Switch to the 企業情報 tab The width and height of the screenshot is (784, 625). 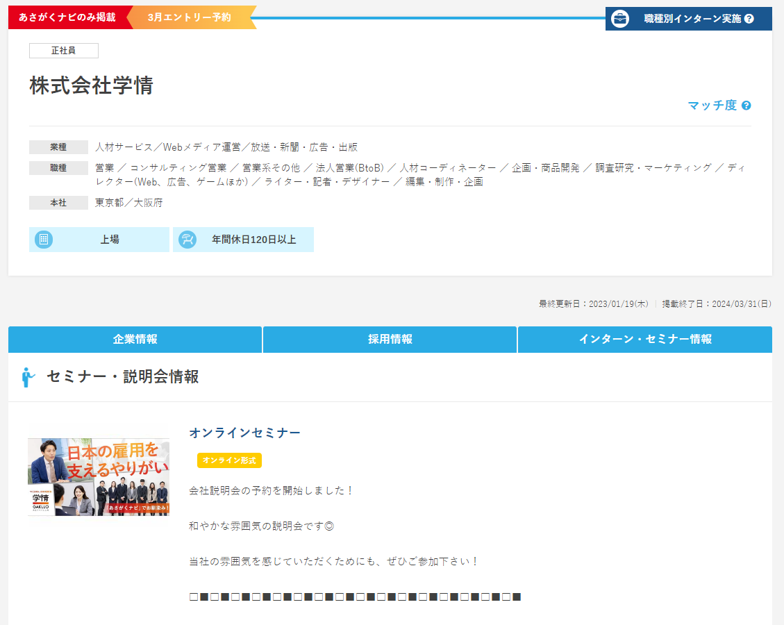135,340
